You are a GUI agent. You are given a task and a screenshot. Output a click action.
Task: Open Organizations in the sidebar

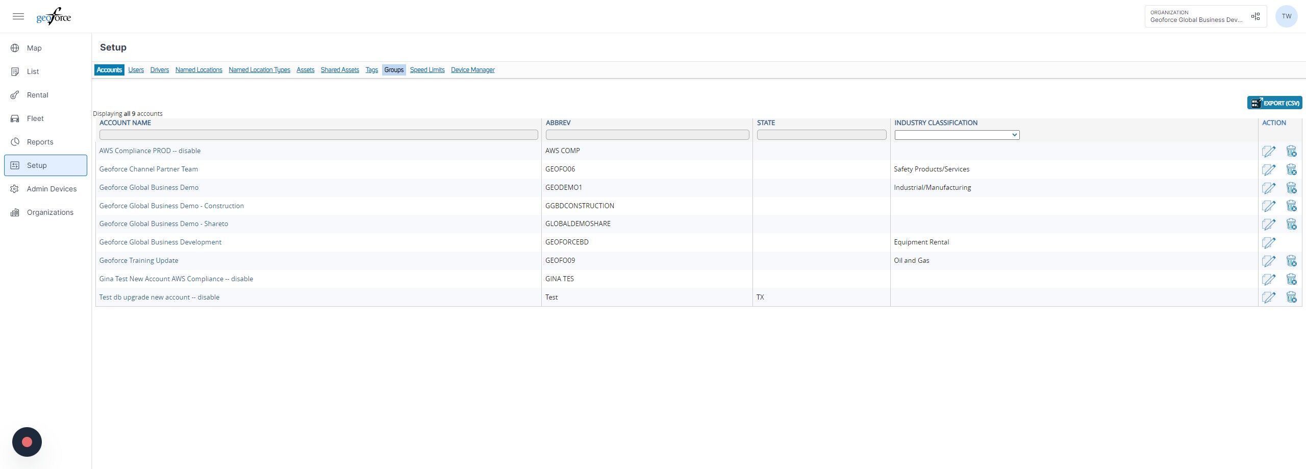point(45,212)
